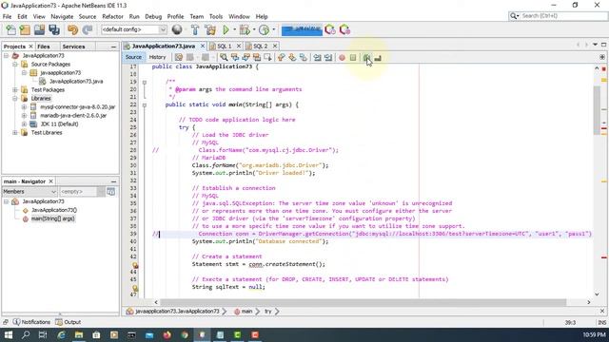
Task: Switch to History view button
Action: (x=157, y=57)
